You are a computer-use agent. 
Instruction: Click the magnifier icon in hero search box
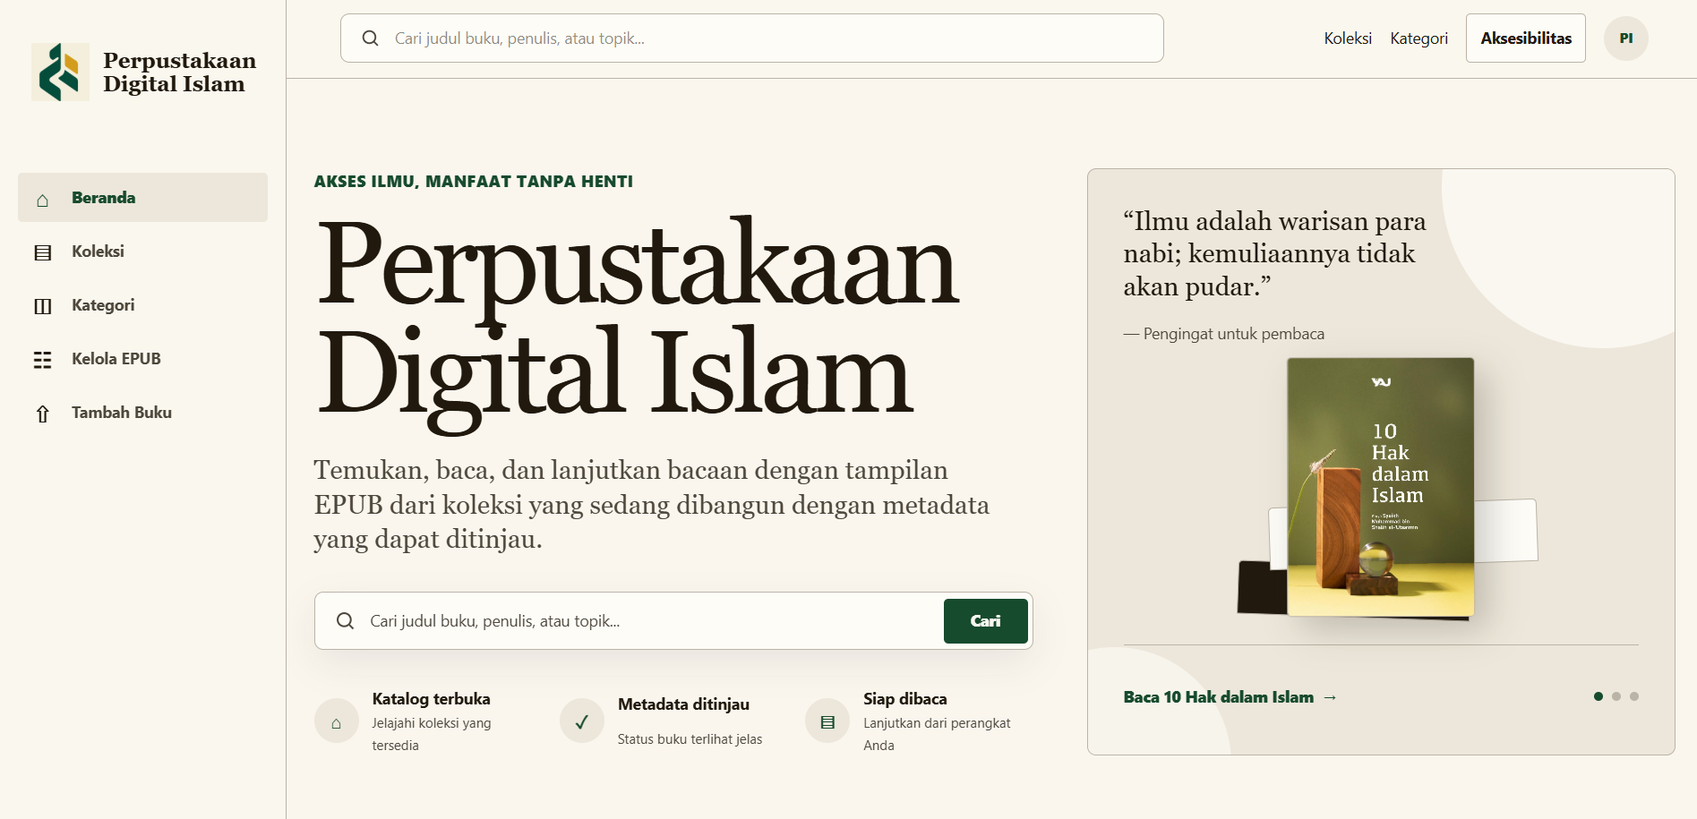click(x=345, y=621)
